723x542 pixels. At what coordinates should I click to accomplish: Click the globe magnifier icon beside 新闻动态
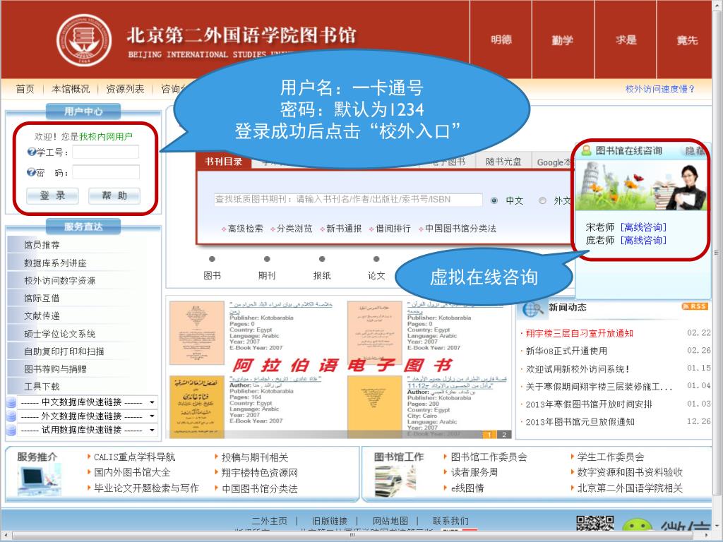click(532, 309)
